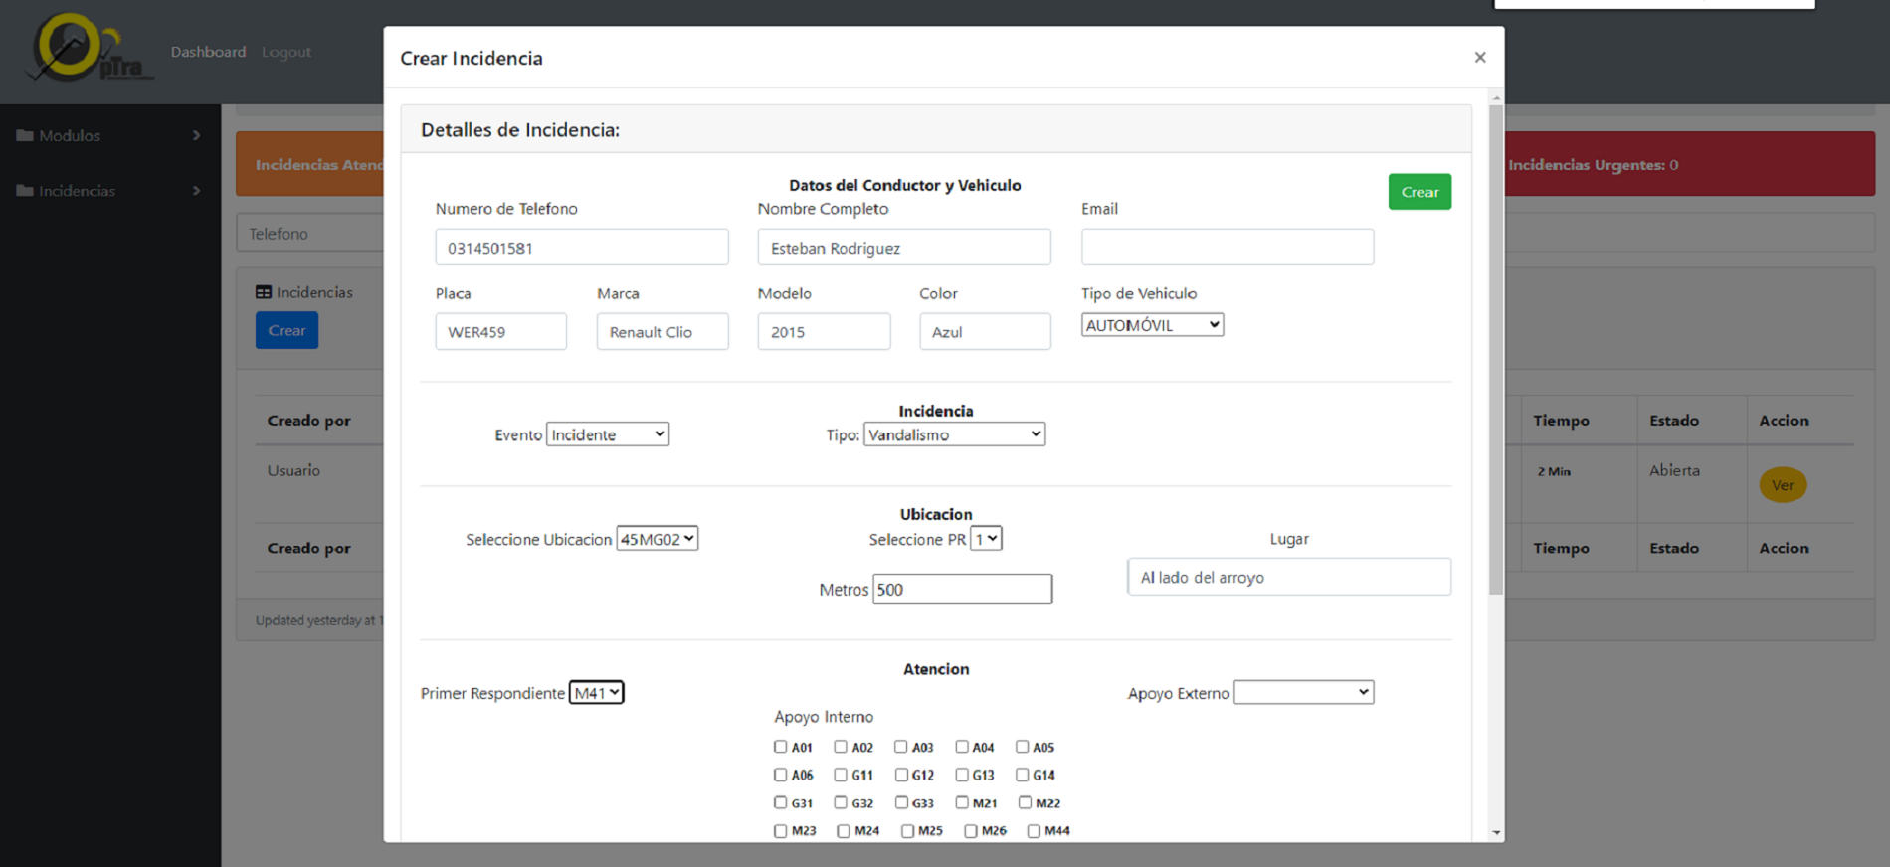Screen dimensions: 1890x867
Task: Expand the Incidencias sidebar chevron
Action: click(196, 190)
